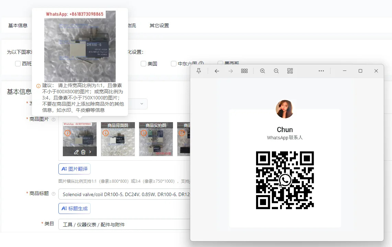Open thumbnail grid view in viewer
This screenshot has width=392, height=247.
click(244, 71)
